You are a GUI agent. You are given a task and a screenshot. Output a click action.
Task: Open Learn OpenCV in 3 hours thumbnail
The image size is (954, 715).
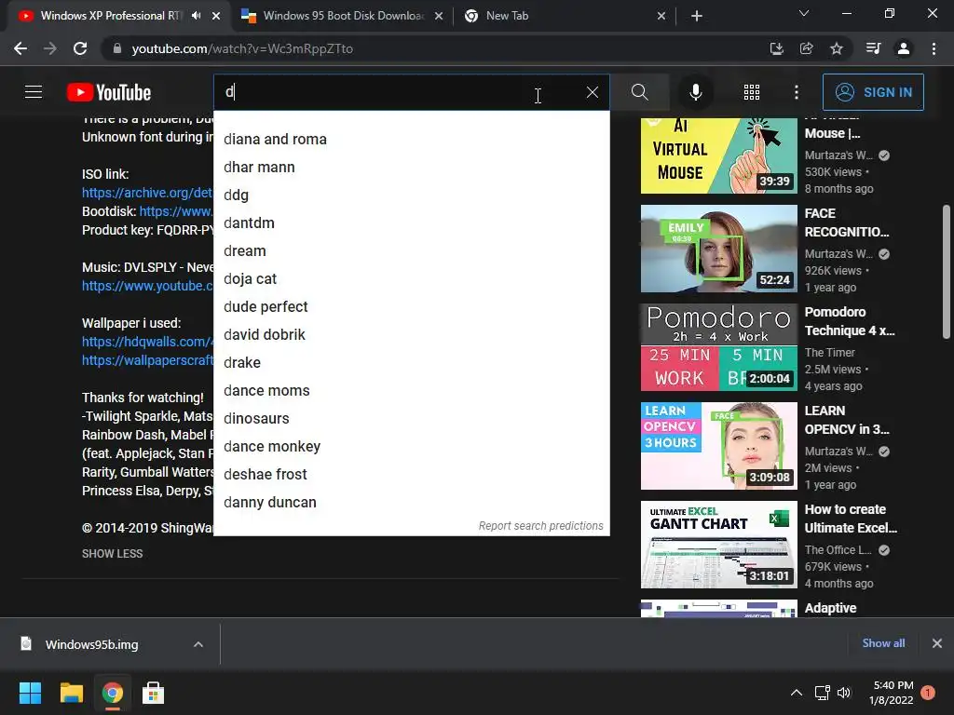[718, 446]
